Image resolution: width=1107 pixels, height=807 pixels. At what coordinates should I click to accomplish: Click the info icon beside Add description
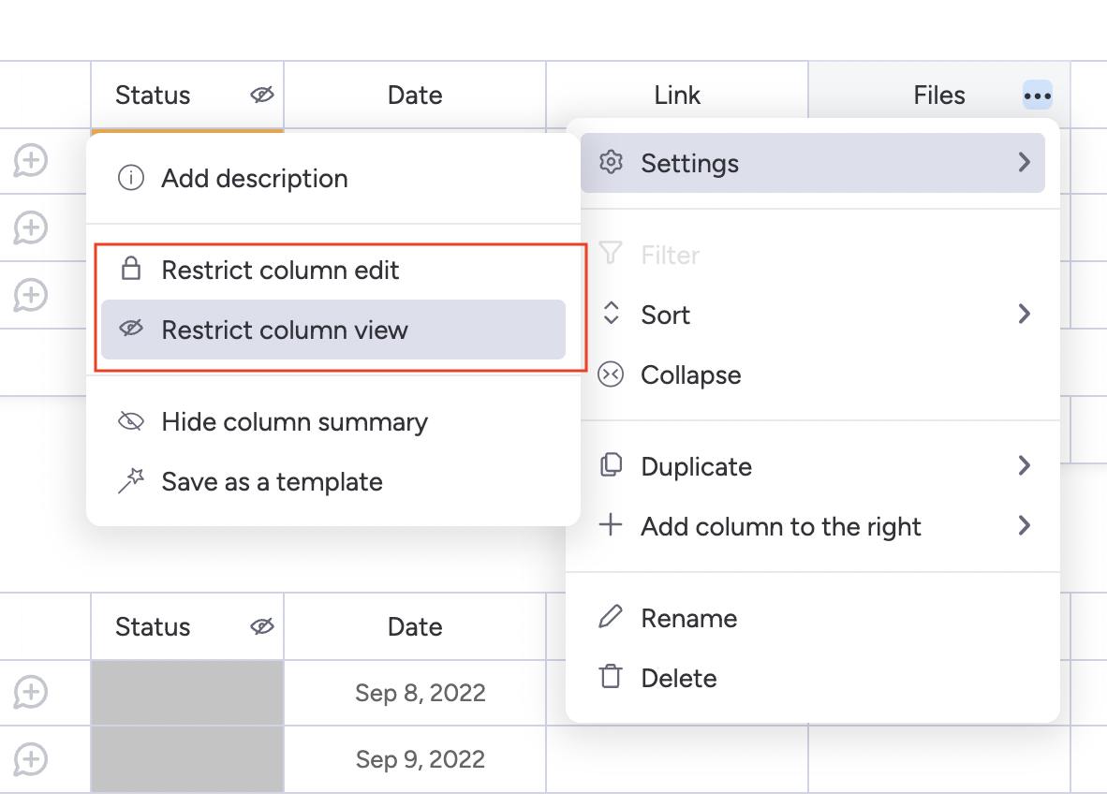pyautogui.click(x=131, y=178)
